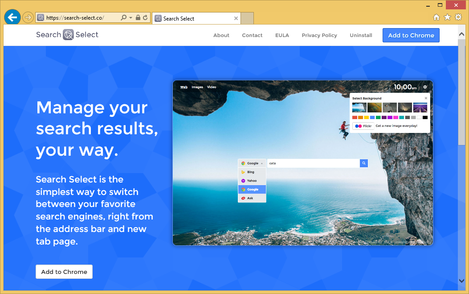Click the preview settings gear icon
This screenshot has width=469, height=294.
[425, 87]
